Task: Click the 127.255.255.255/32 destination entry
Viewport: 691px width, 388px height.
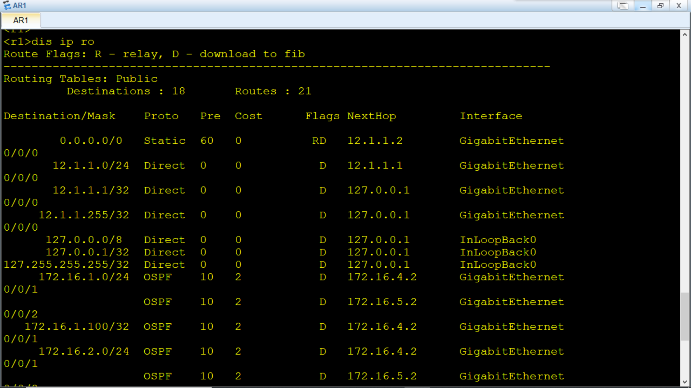Action: pos(66,265)
